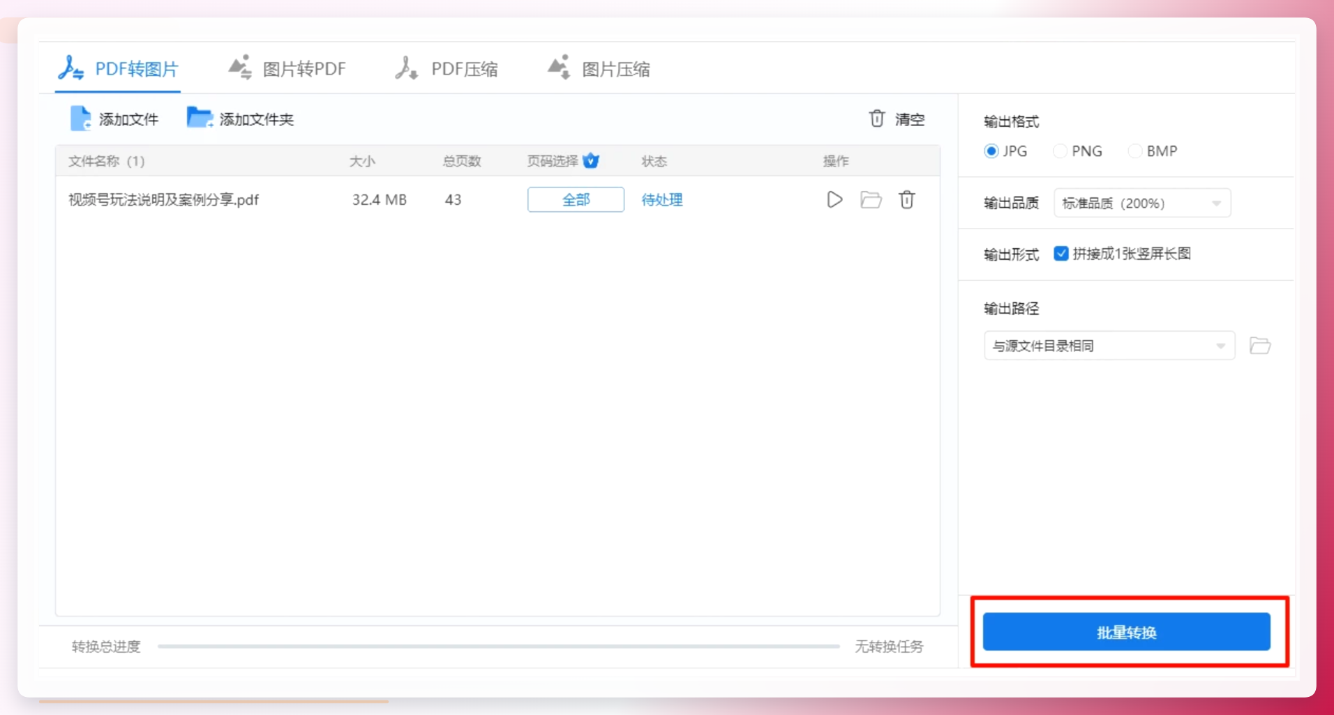Screen dimensions: 1334x715
Task: Click the 待处理 status text
Action: (661, 199)
